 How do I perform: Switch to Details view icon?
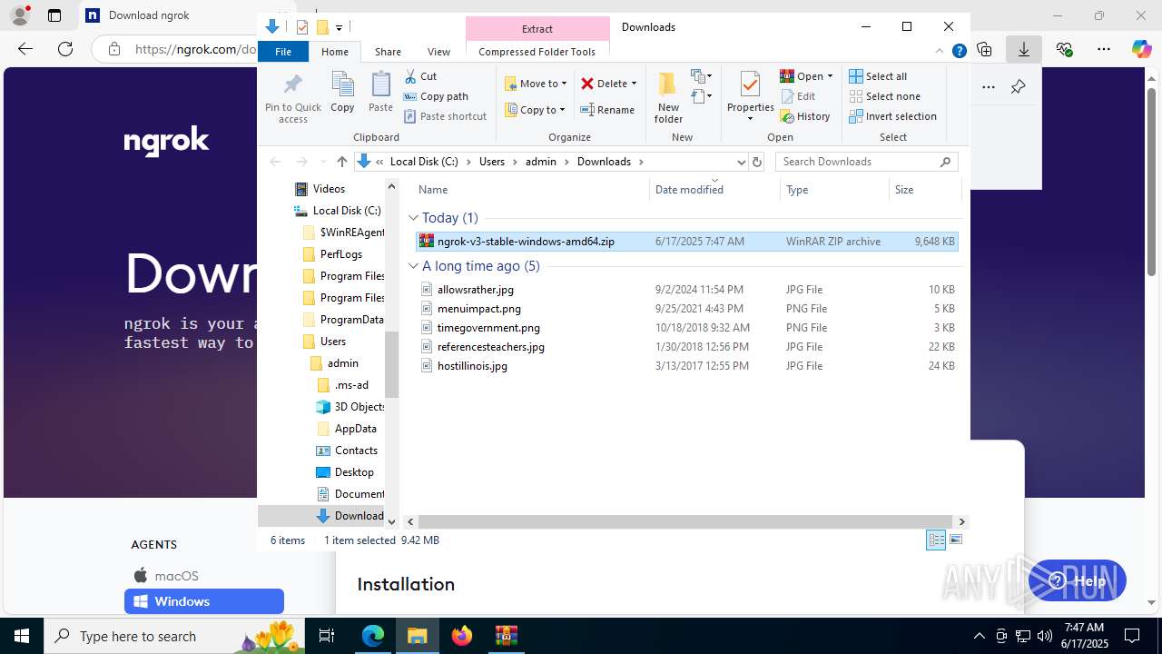[x=936, y=540]
